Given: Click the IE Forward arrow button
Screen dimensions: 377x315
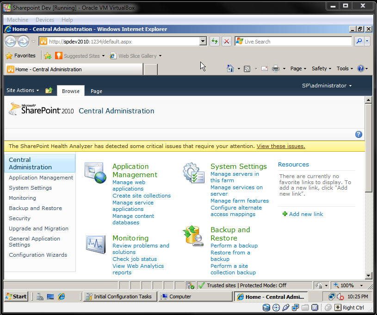Looking at the screenshot, I should [23, 42].
